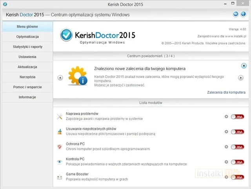The width and height of the screenshot is (251, 189).
Task: Enable the Naprawa problemów toggle
Action: point(237,117)
